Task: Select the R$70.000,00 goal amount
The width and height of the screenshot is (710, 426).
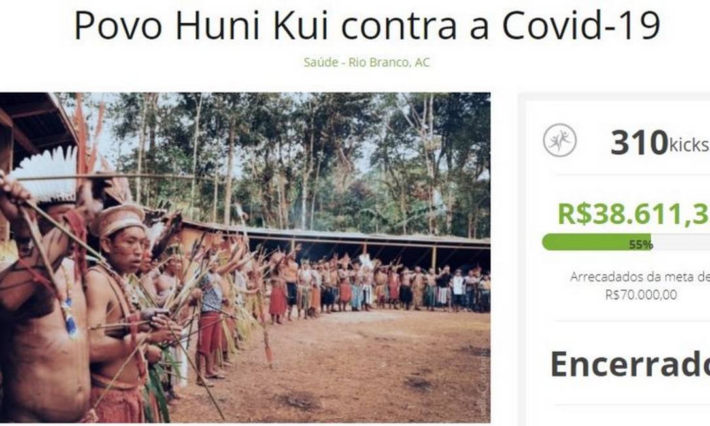Action: (641, 295)
